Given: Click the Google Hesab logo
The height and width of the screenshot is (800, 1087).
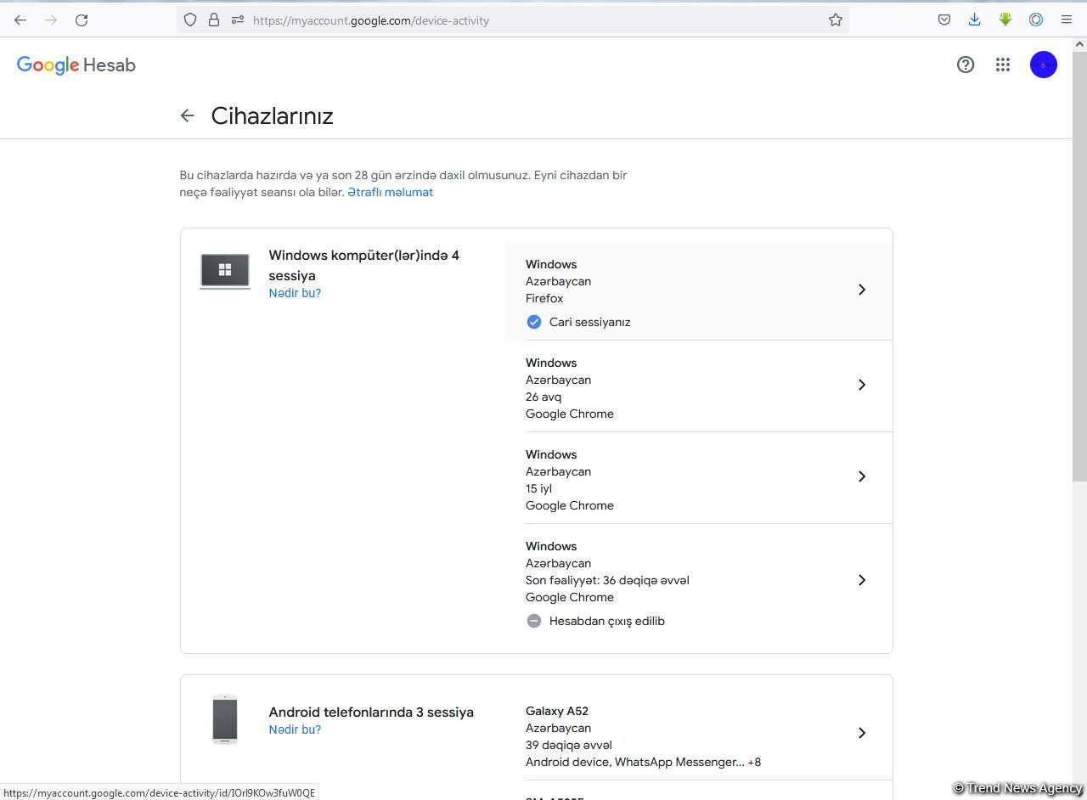Looking at the screenshot, I should coord(76,65).
